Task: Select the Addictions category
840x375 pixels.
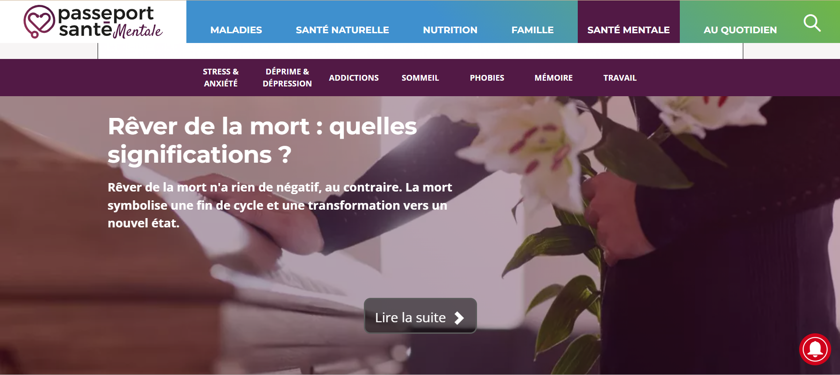Action: (x=354, y=78)
